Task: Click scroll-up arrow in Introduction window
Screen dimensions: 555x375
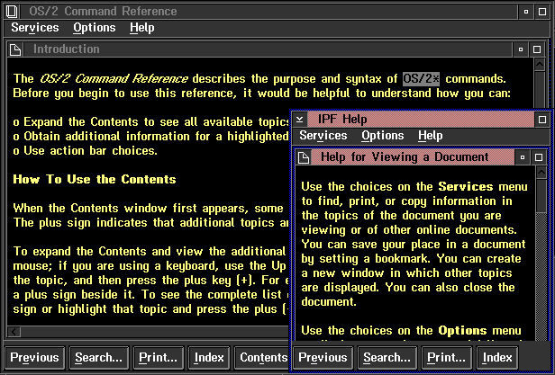Action: tap(540, 65)
